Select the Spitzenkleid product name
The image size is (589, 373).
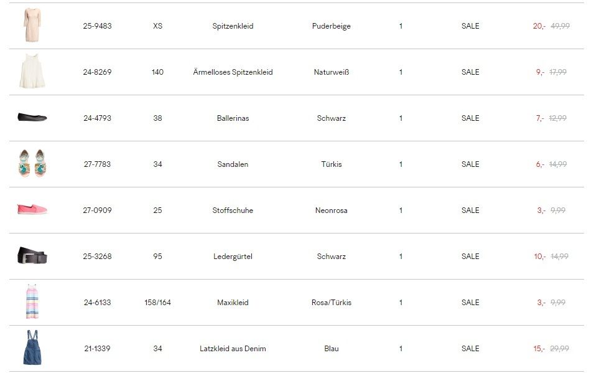[x=233, y=26]
